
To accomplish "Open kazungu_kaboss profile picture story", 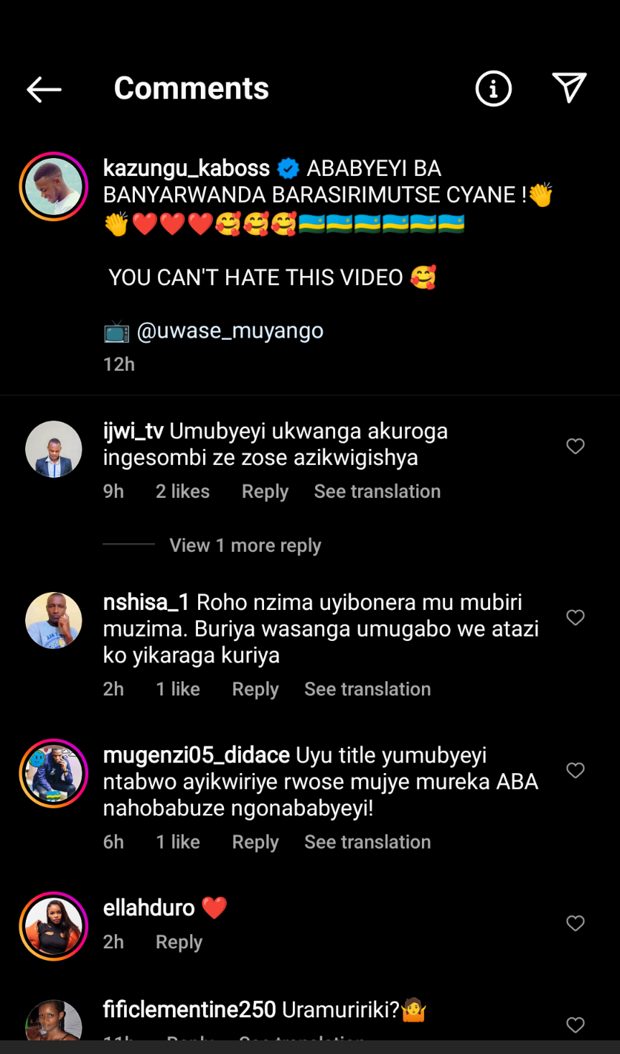I will pos(54,187).
